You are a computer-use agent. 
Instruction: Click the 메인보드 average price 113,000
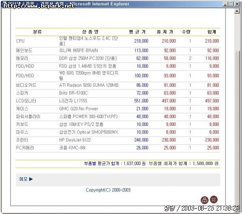[141, 50]
